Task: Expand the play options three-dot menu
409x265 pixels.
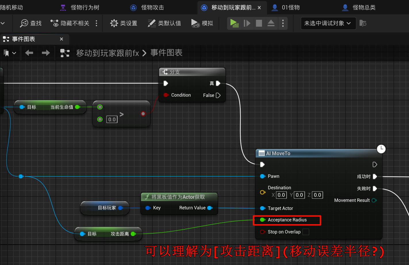Action: [x=283, y=23]
